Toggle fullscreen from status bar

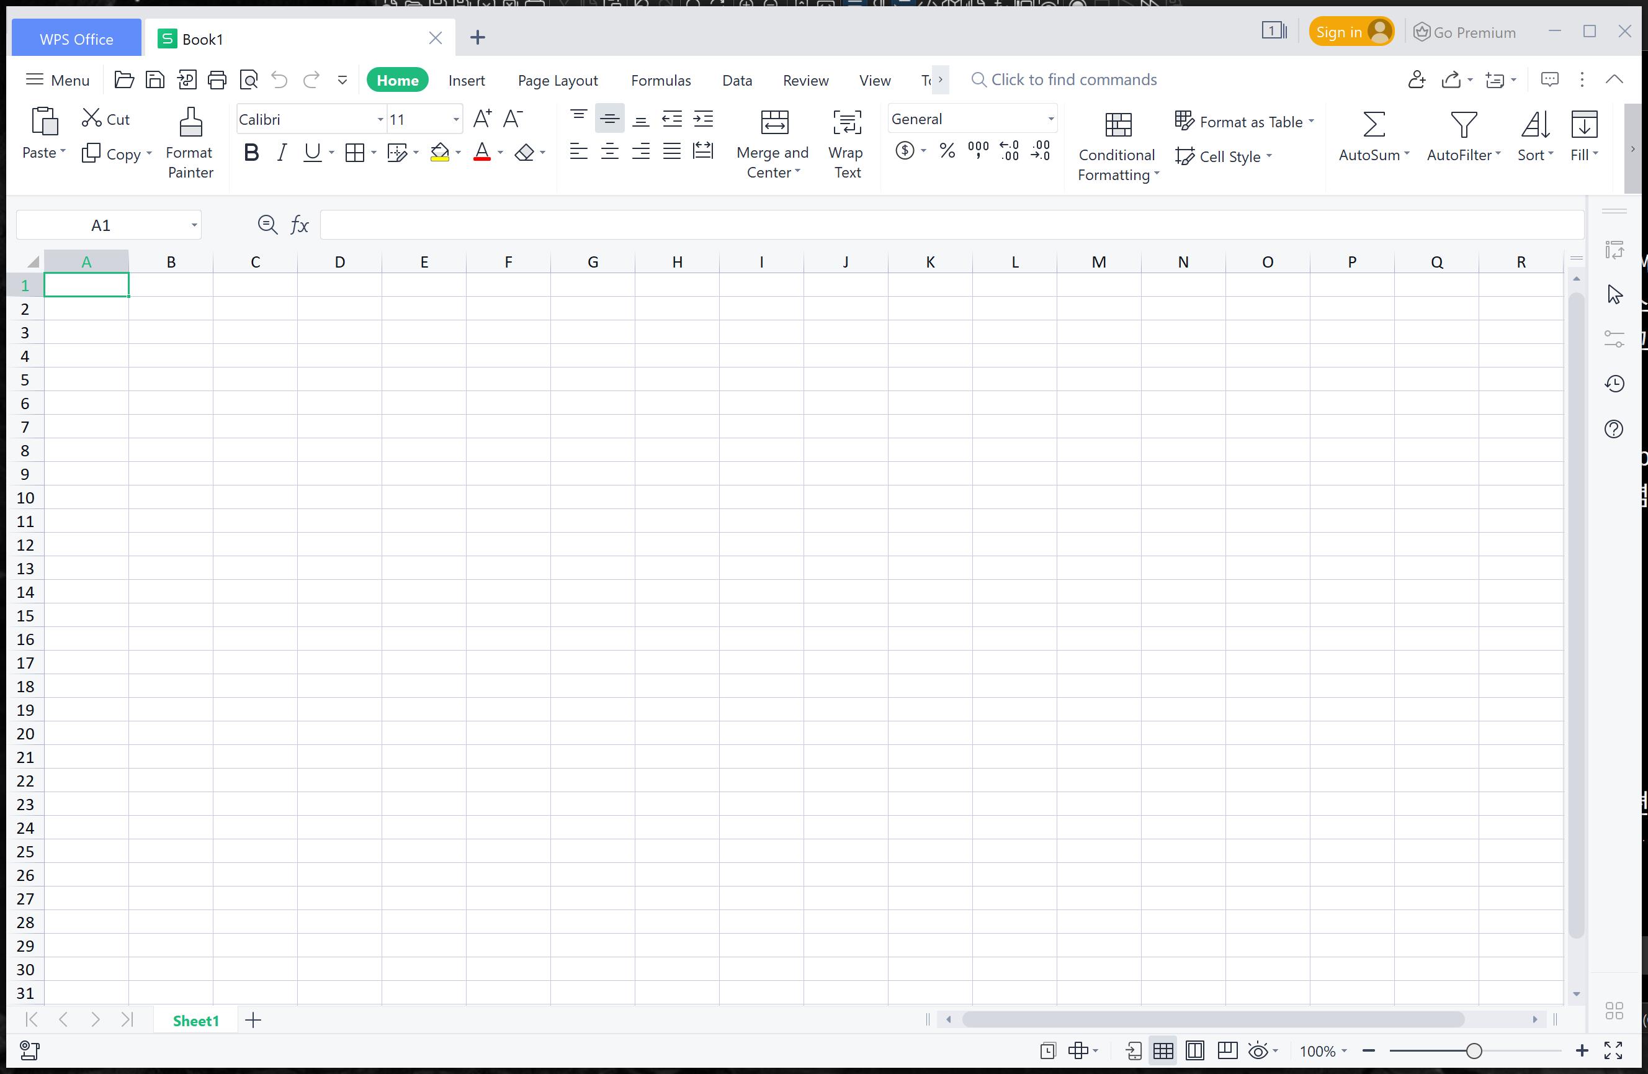pyautogui.click(x=1613, y=1051)
